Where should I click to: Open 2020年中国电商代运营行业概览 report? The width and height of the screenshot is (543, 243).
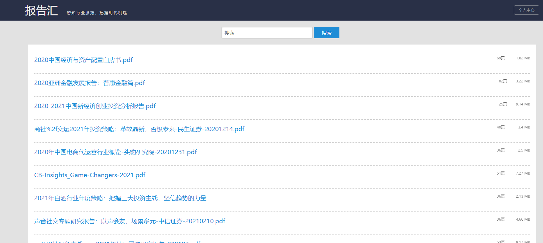pos(115,152)
